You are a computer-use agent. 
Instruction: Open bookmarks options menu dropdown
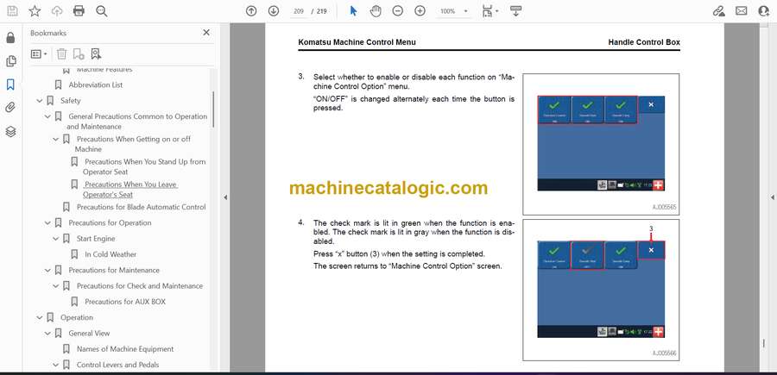tap(39, 54)
